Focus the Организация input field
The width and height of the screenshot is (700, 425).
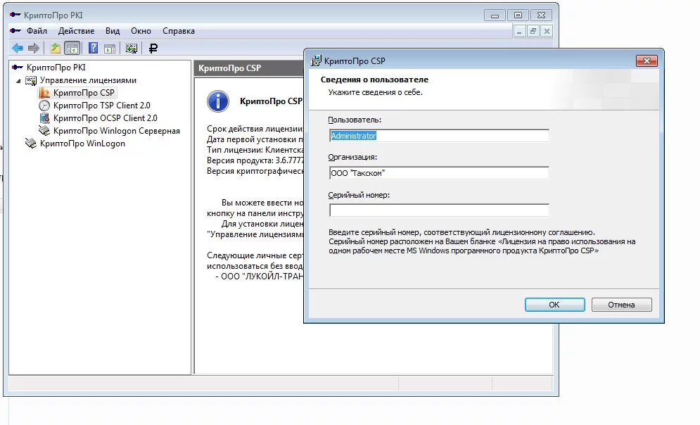pyautogui.click(x=439, y=173)
